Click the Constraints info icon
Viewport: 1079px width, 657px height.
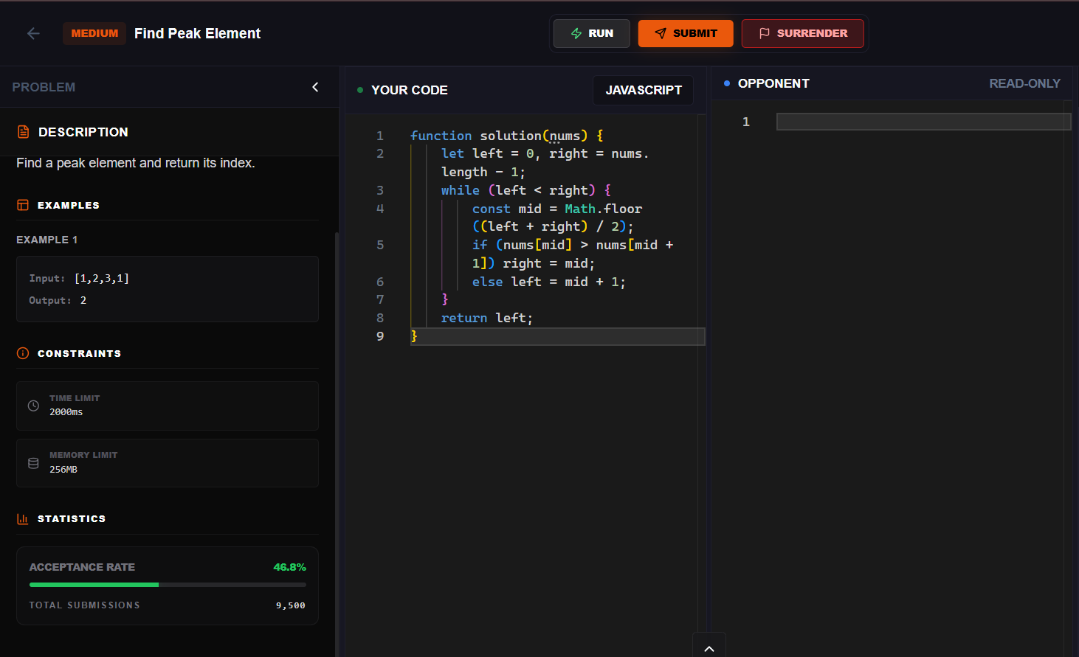23,353
